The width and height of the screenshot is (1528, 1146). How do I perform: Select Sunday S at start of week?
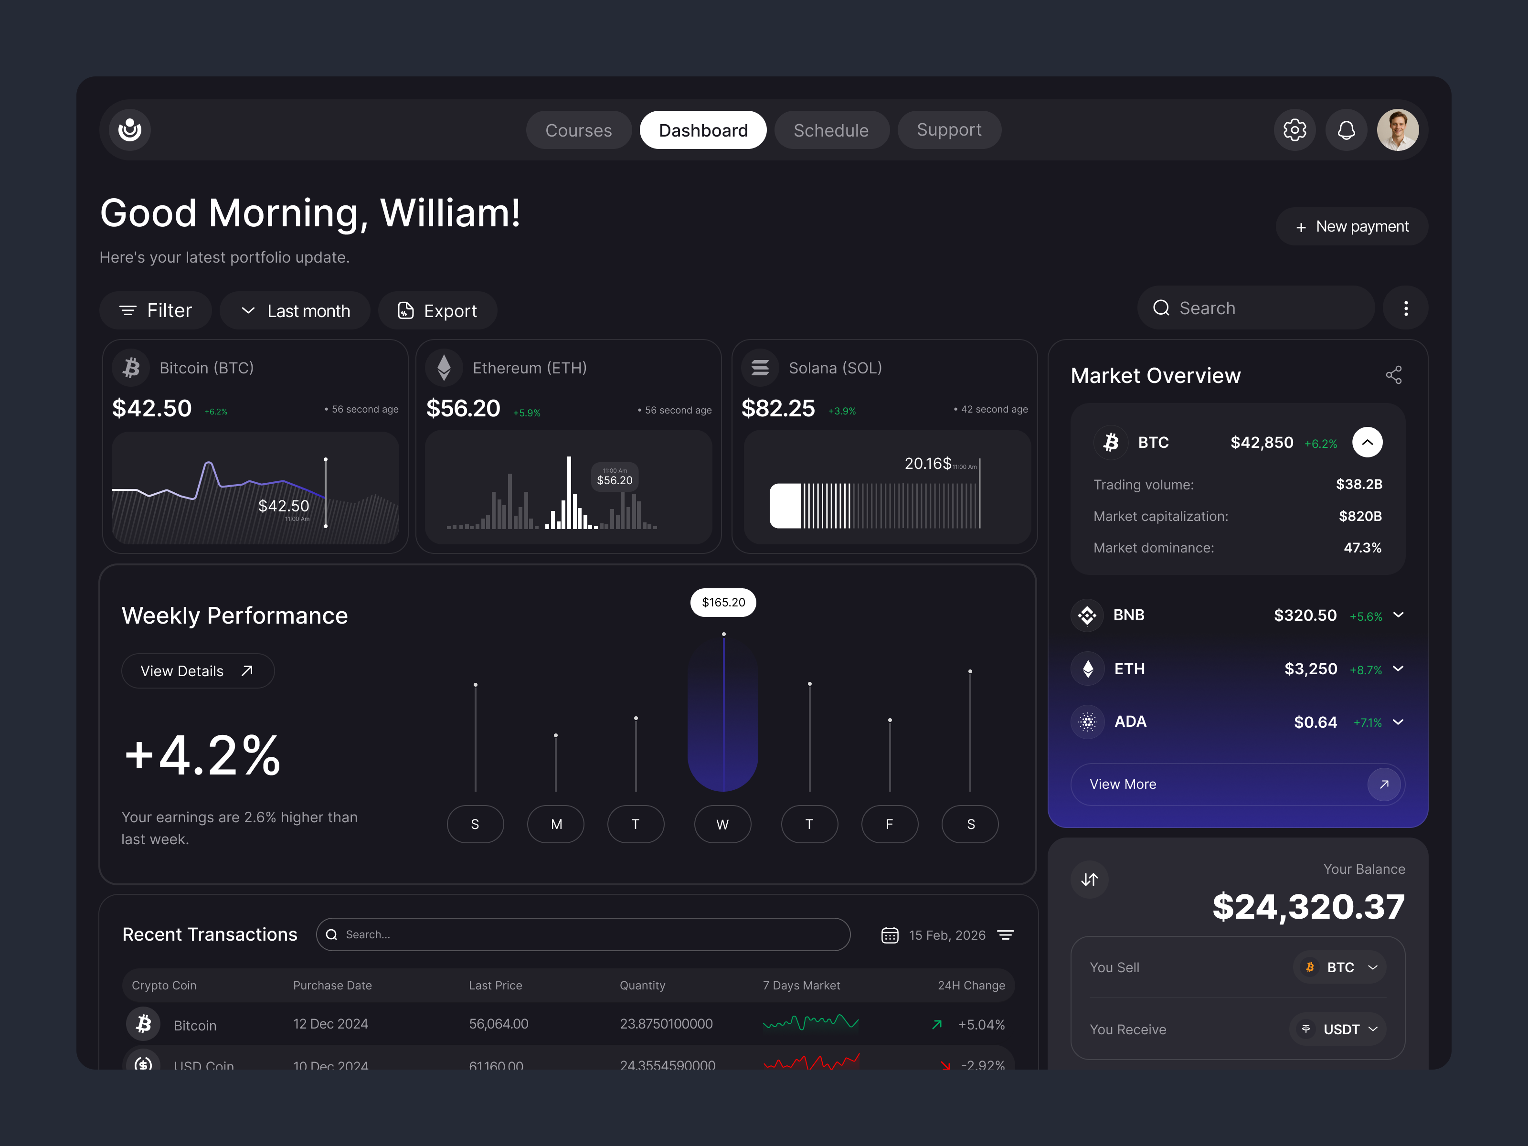point(475,824)
